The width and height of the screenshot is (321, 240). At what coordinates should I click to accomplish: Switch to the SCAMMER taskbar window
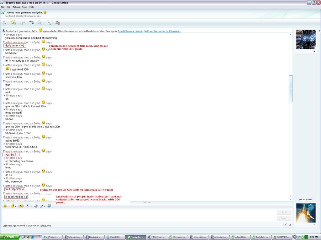coord(282,237)
